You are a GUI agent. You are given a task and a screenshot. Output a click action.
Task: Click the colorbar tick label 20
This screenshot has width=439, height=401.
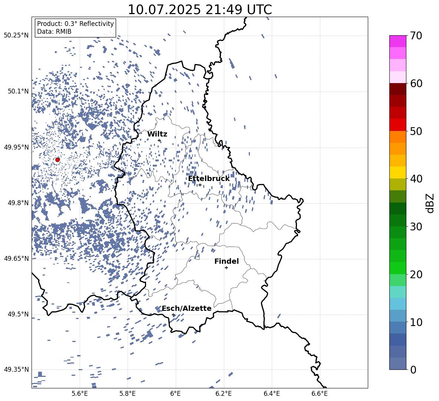click(416, 274)
